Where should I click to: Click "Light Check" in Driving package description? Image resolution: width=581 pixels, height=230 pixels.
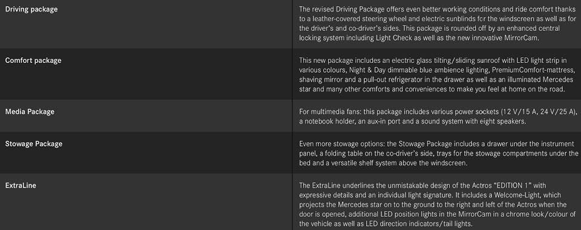[x=383, y=38]
